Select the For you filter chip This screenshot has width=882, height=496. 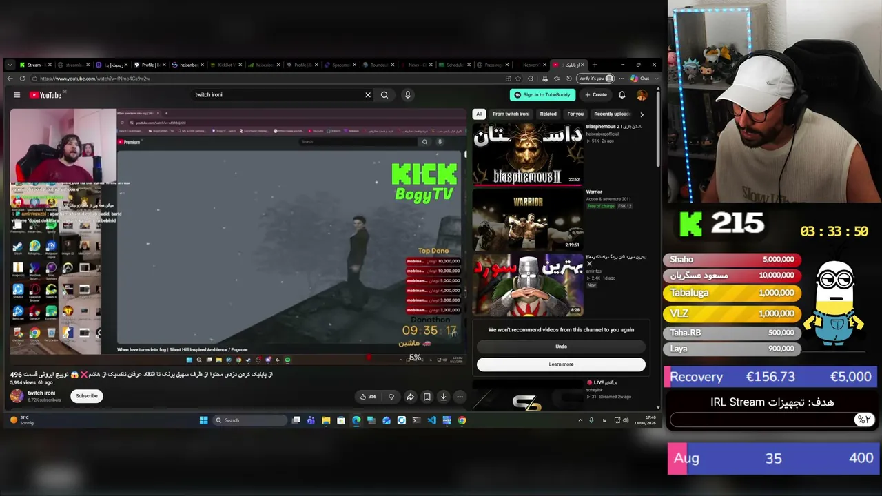575,114
